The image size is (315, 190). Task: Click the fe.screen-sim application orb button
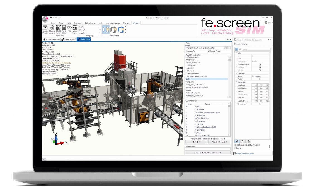pyautogui.click(x=45, y=19)
